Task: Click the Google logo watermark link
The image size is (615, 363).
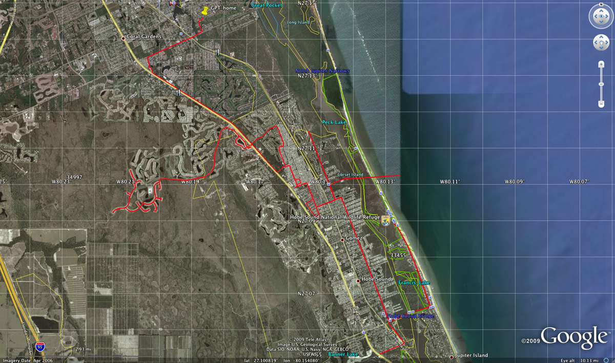Action: tap(574, 339)
